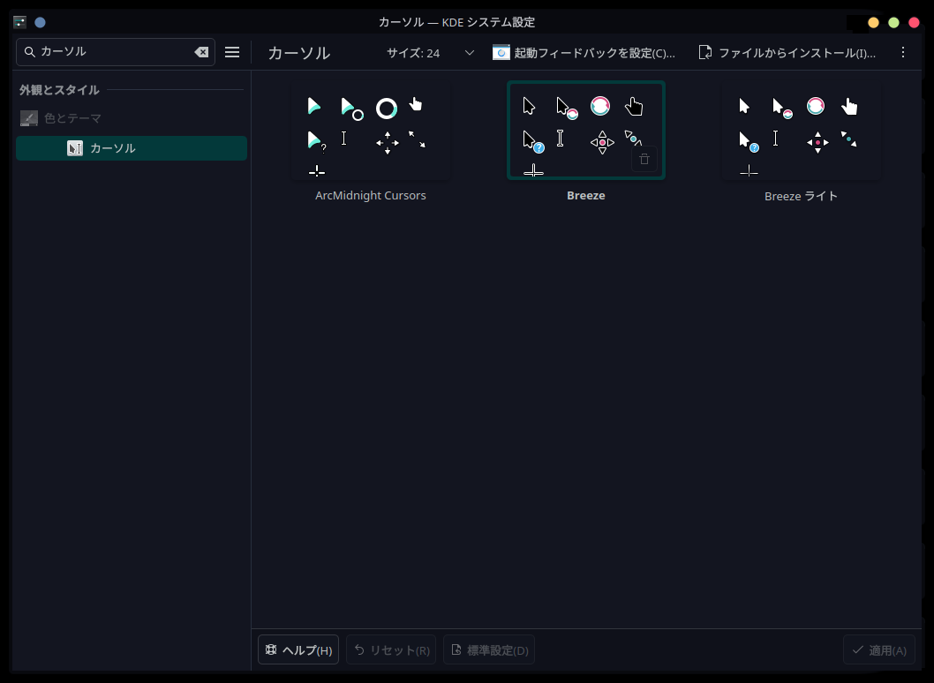Click the search magnifier icon
This screenshot has width=934, height=683.
[29, 52]
